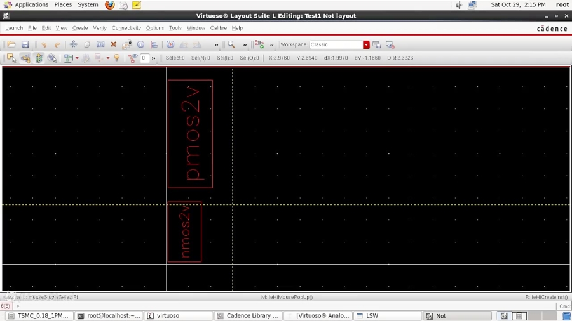Switch to Cadence Library taskbar window
The width and height of the screenshot is (572, 321).
248,316
